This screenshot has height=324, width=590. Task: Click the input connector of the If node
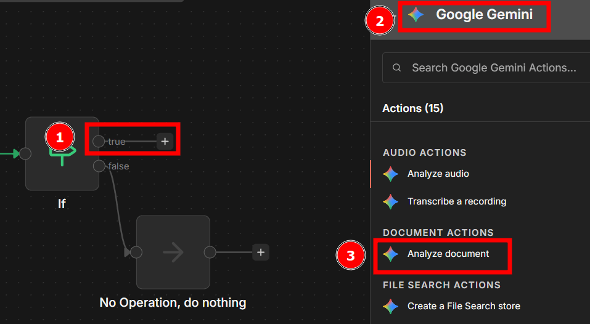pyautogui.click(x=25, y=153)
